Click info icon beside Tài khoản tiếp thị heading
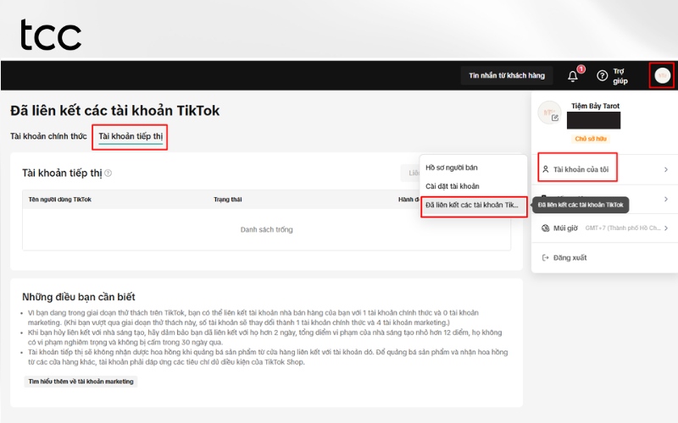 pos(108,173)
